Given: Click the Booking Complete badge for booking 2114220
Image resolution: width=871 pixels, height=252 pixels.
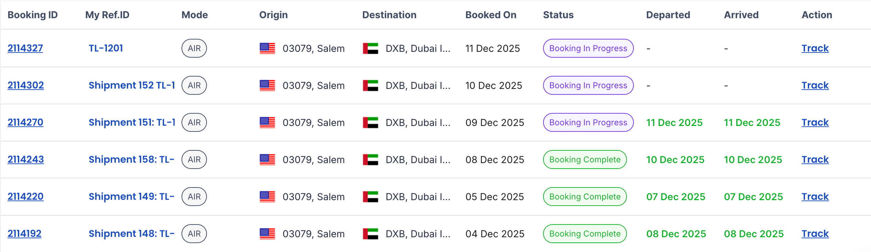Looking at the screenshot, I should [585, 196].
